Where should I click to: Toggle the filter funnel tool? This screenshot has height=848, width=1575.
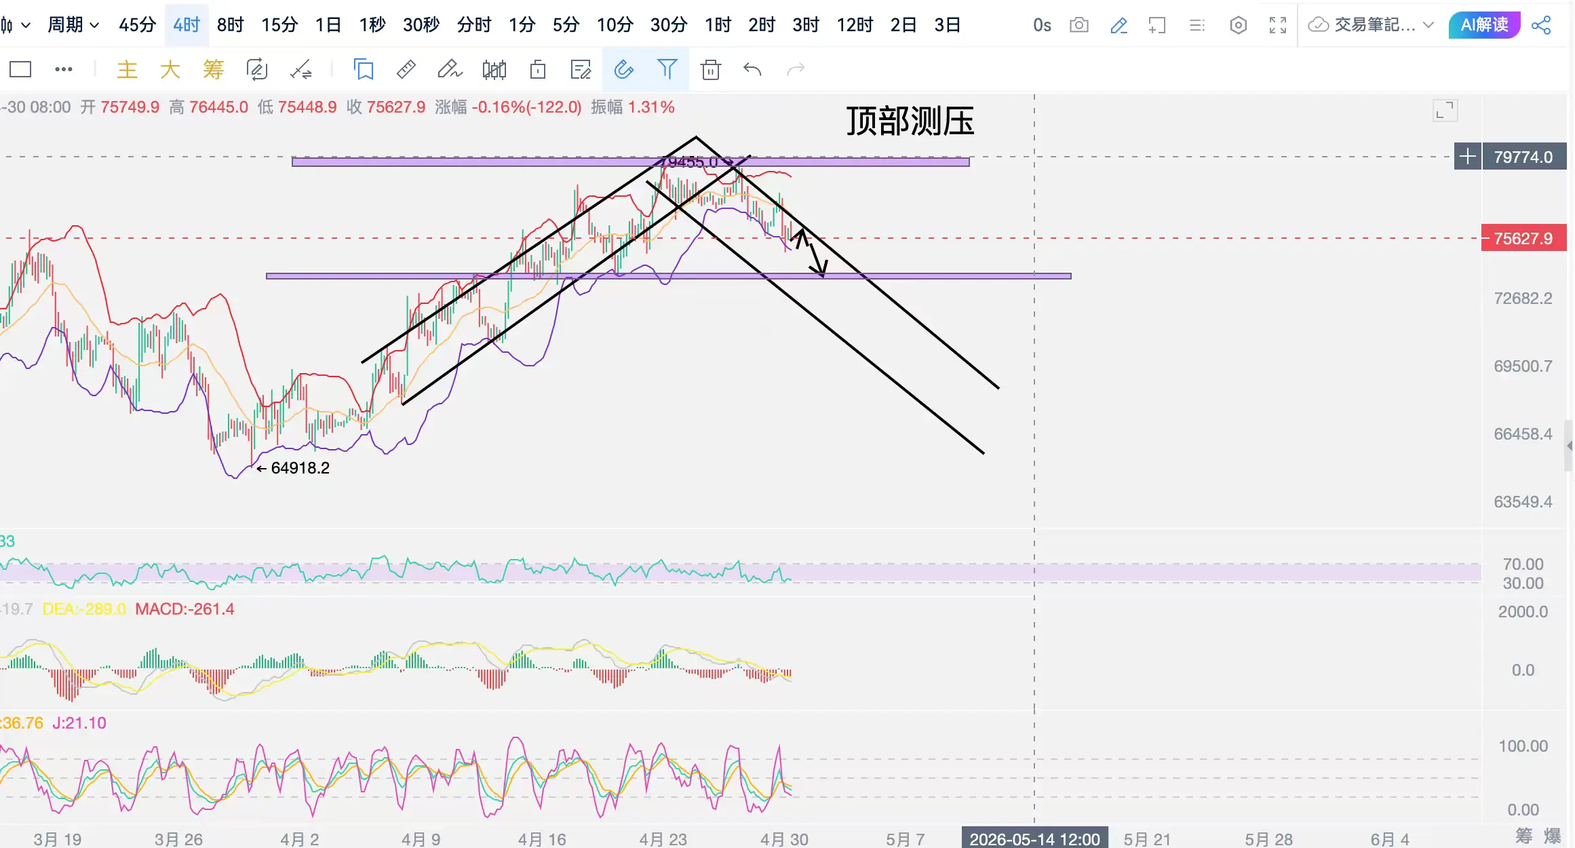pos(667,69)
